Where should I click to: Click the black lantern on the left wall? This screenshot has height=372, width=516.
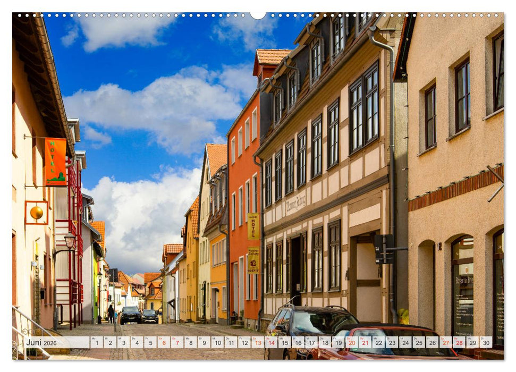point(69,242)
